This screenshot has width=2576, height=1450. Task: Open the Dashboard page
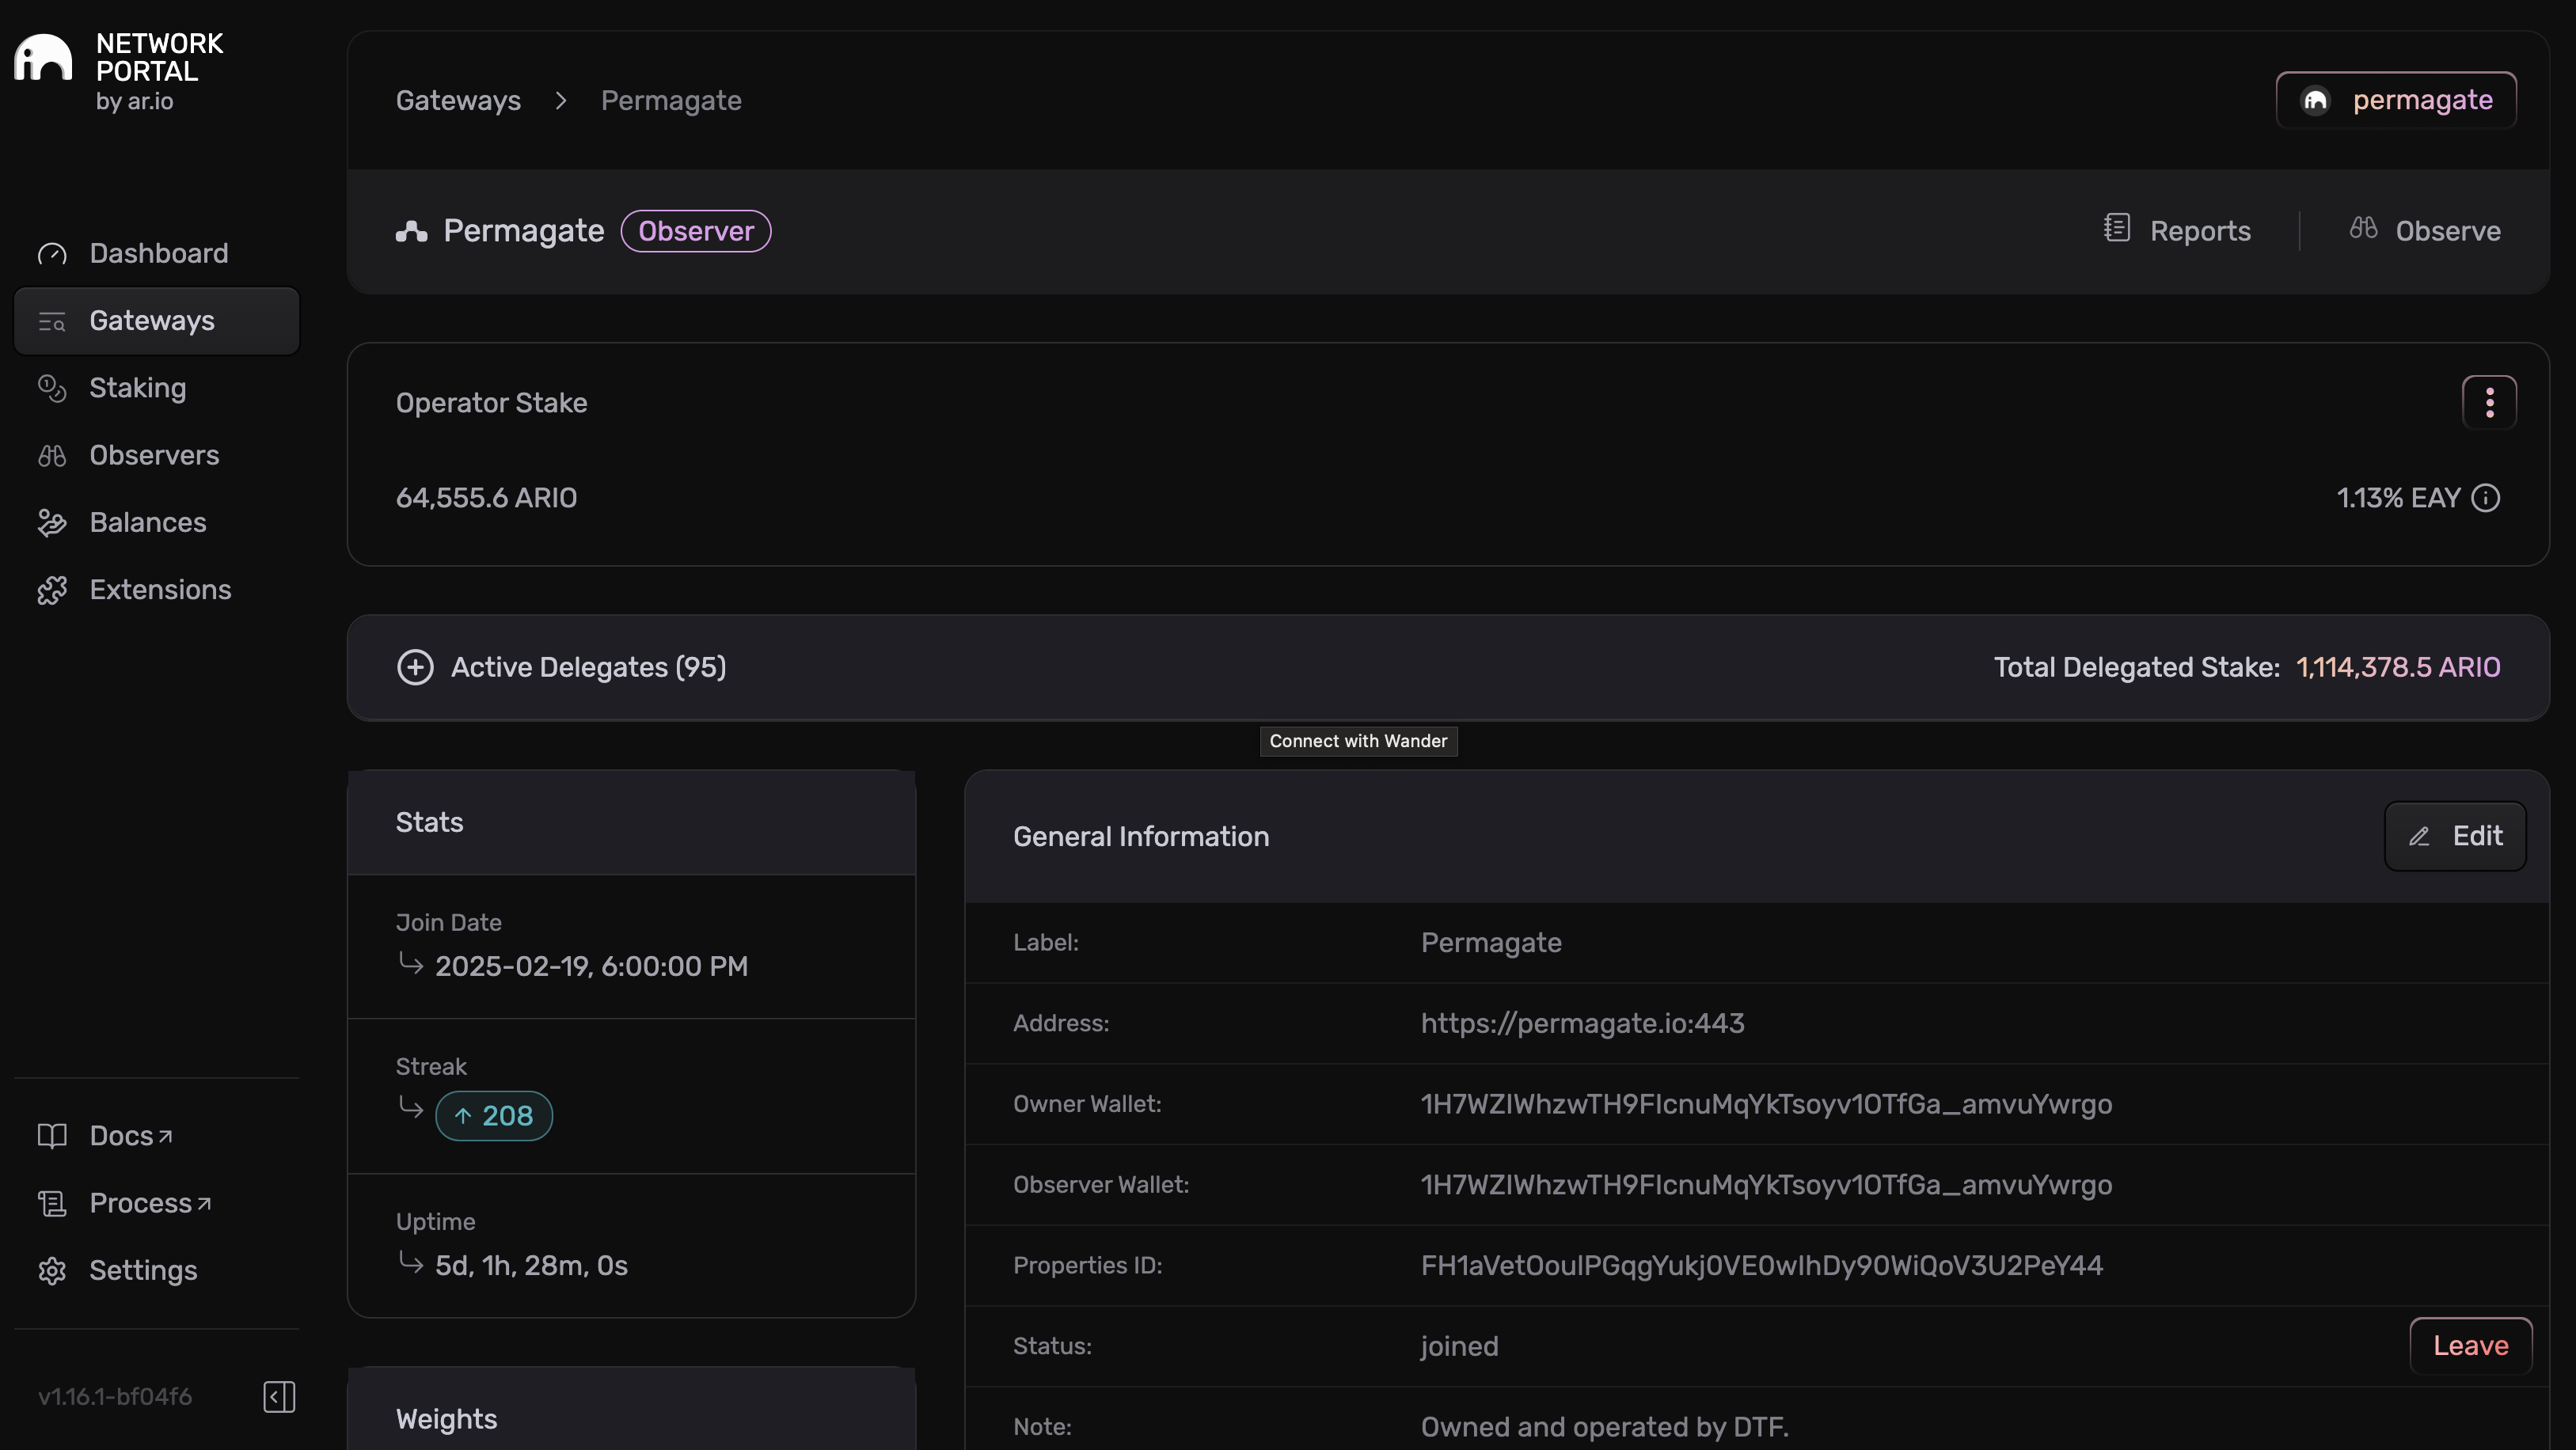point(157,254)
